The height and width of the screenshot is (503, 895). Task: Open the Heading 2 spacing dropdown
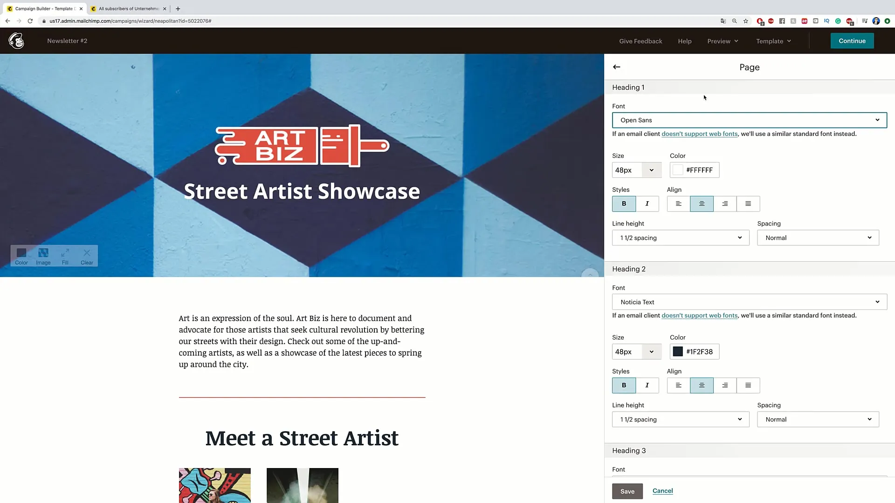coord(818,419)
